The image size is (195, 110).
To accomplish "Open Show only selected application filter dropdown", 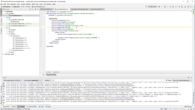I will [x=182, y=80].
